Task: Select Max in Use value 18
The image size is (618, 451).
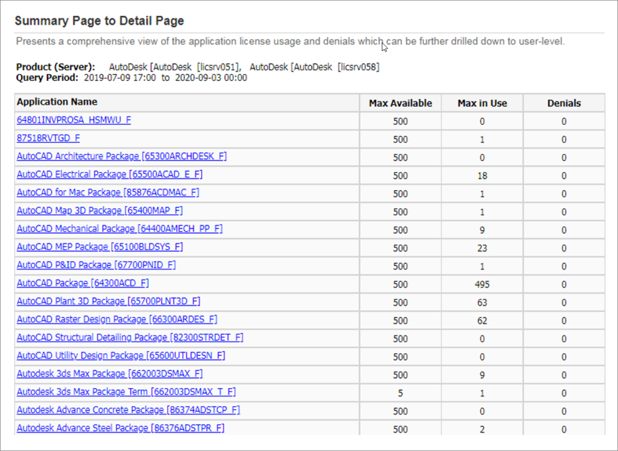Action: pos(482,176)
